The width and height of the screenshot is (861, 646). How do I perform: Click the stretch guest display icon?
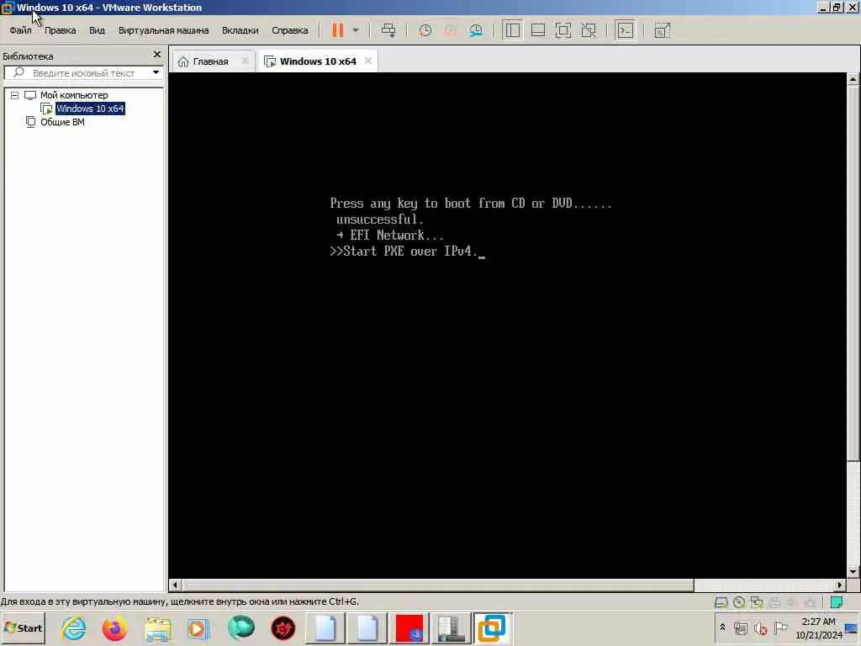663,30
